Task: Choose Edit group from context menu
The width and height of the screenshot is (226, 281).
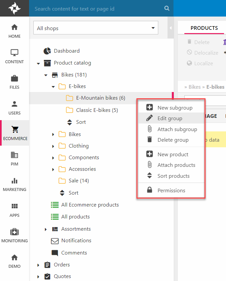Action: pyautogui.click(x=170, y=118)
